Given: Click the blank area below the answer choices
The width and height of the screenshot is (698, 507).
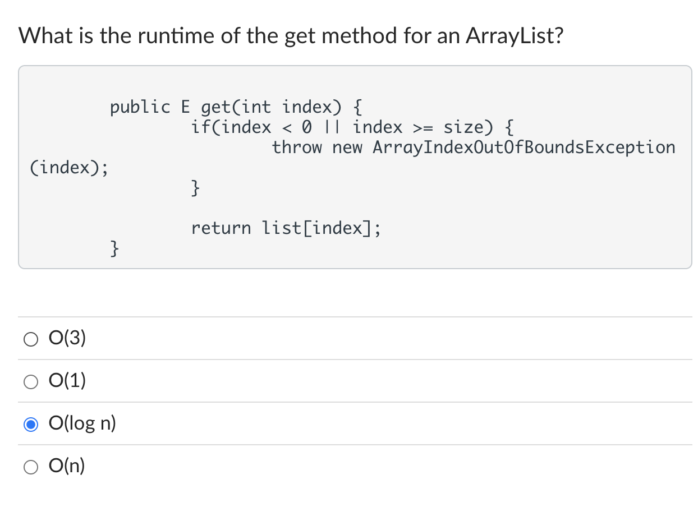Looking at the screenshot, I should [348, 496].
